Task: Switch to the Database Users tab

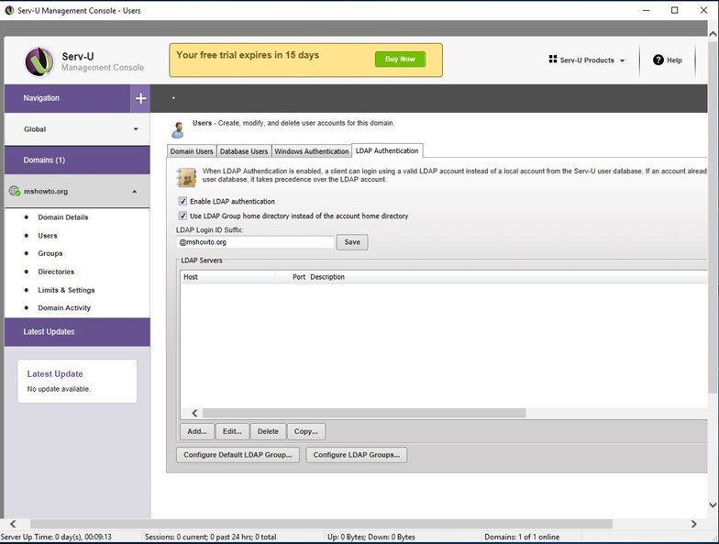Action: pos(244,151)
